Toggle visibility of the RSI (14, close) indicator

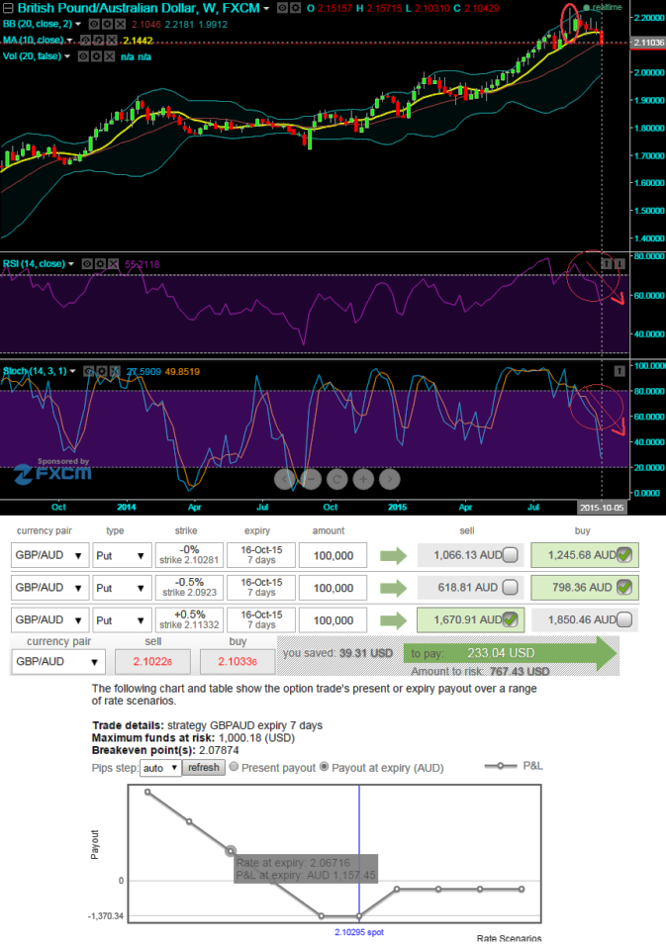point(87,263)
